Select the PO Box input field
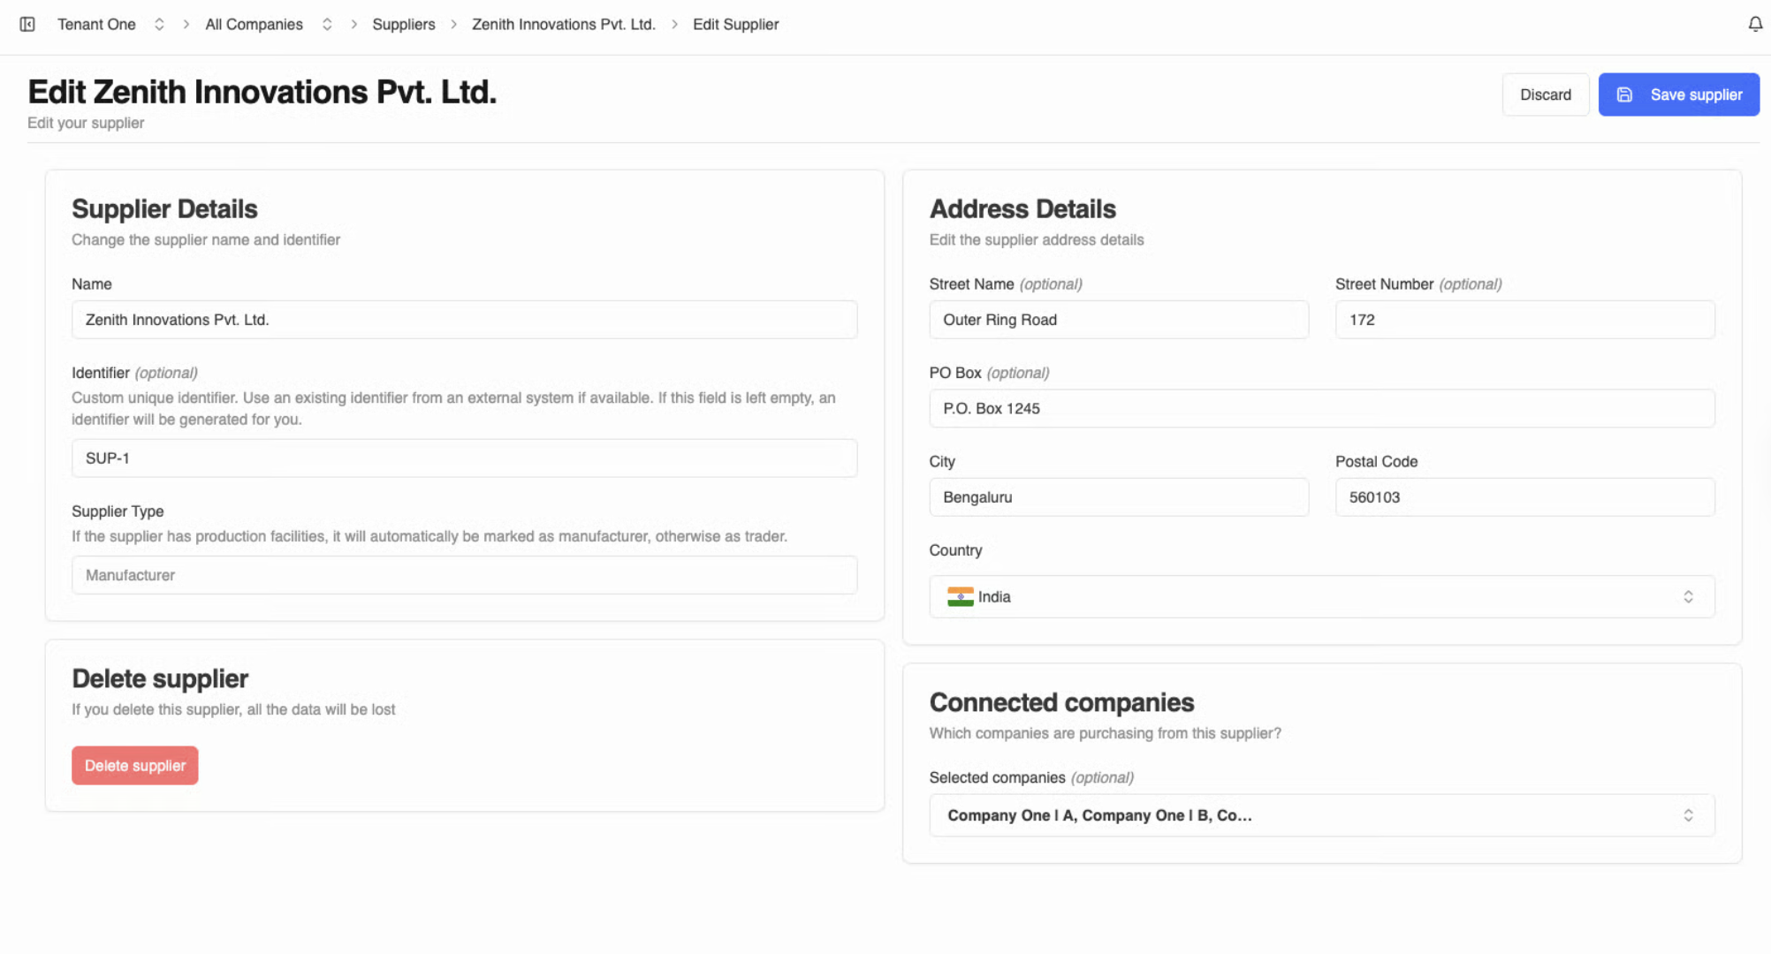This screenshot has height=954, width=1771. click(1321, 409)
